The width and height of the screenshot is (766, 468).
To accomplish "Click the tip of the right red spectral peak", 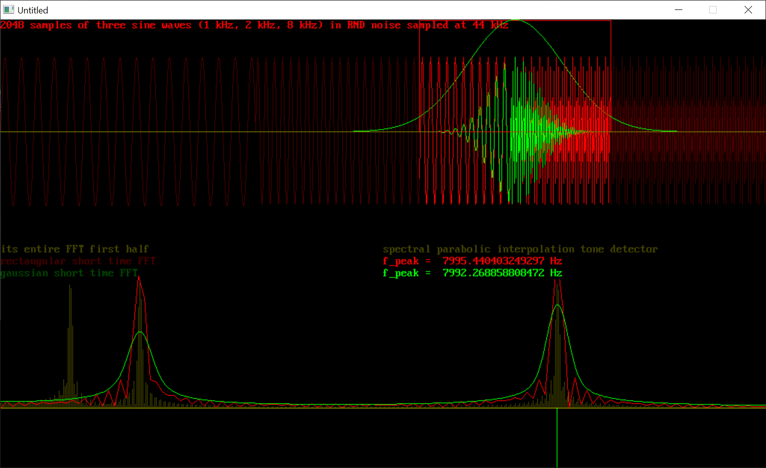I will [x=557, y=280].
